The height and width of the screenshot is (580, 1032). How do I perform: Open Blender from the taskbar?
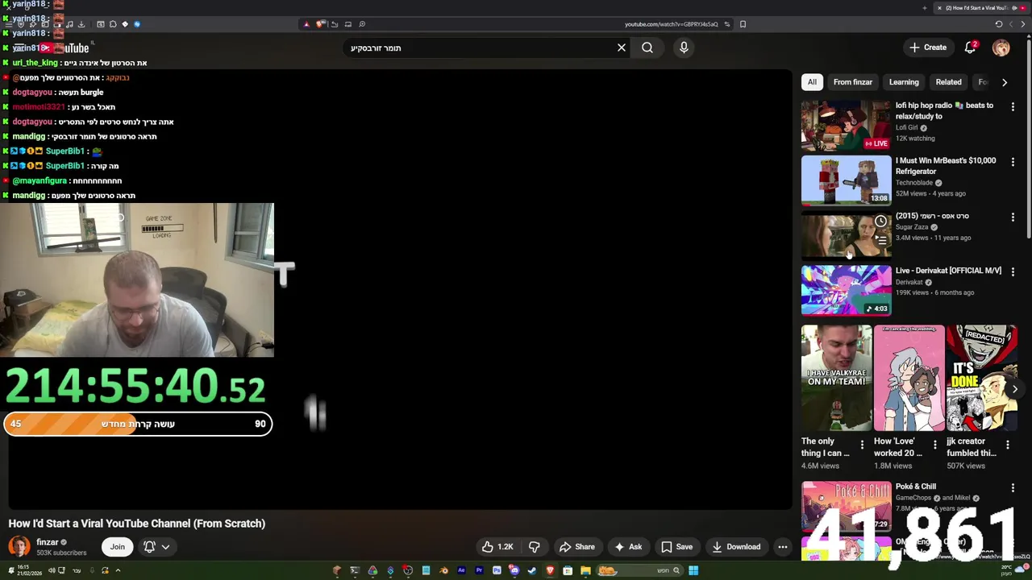444,570
